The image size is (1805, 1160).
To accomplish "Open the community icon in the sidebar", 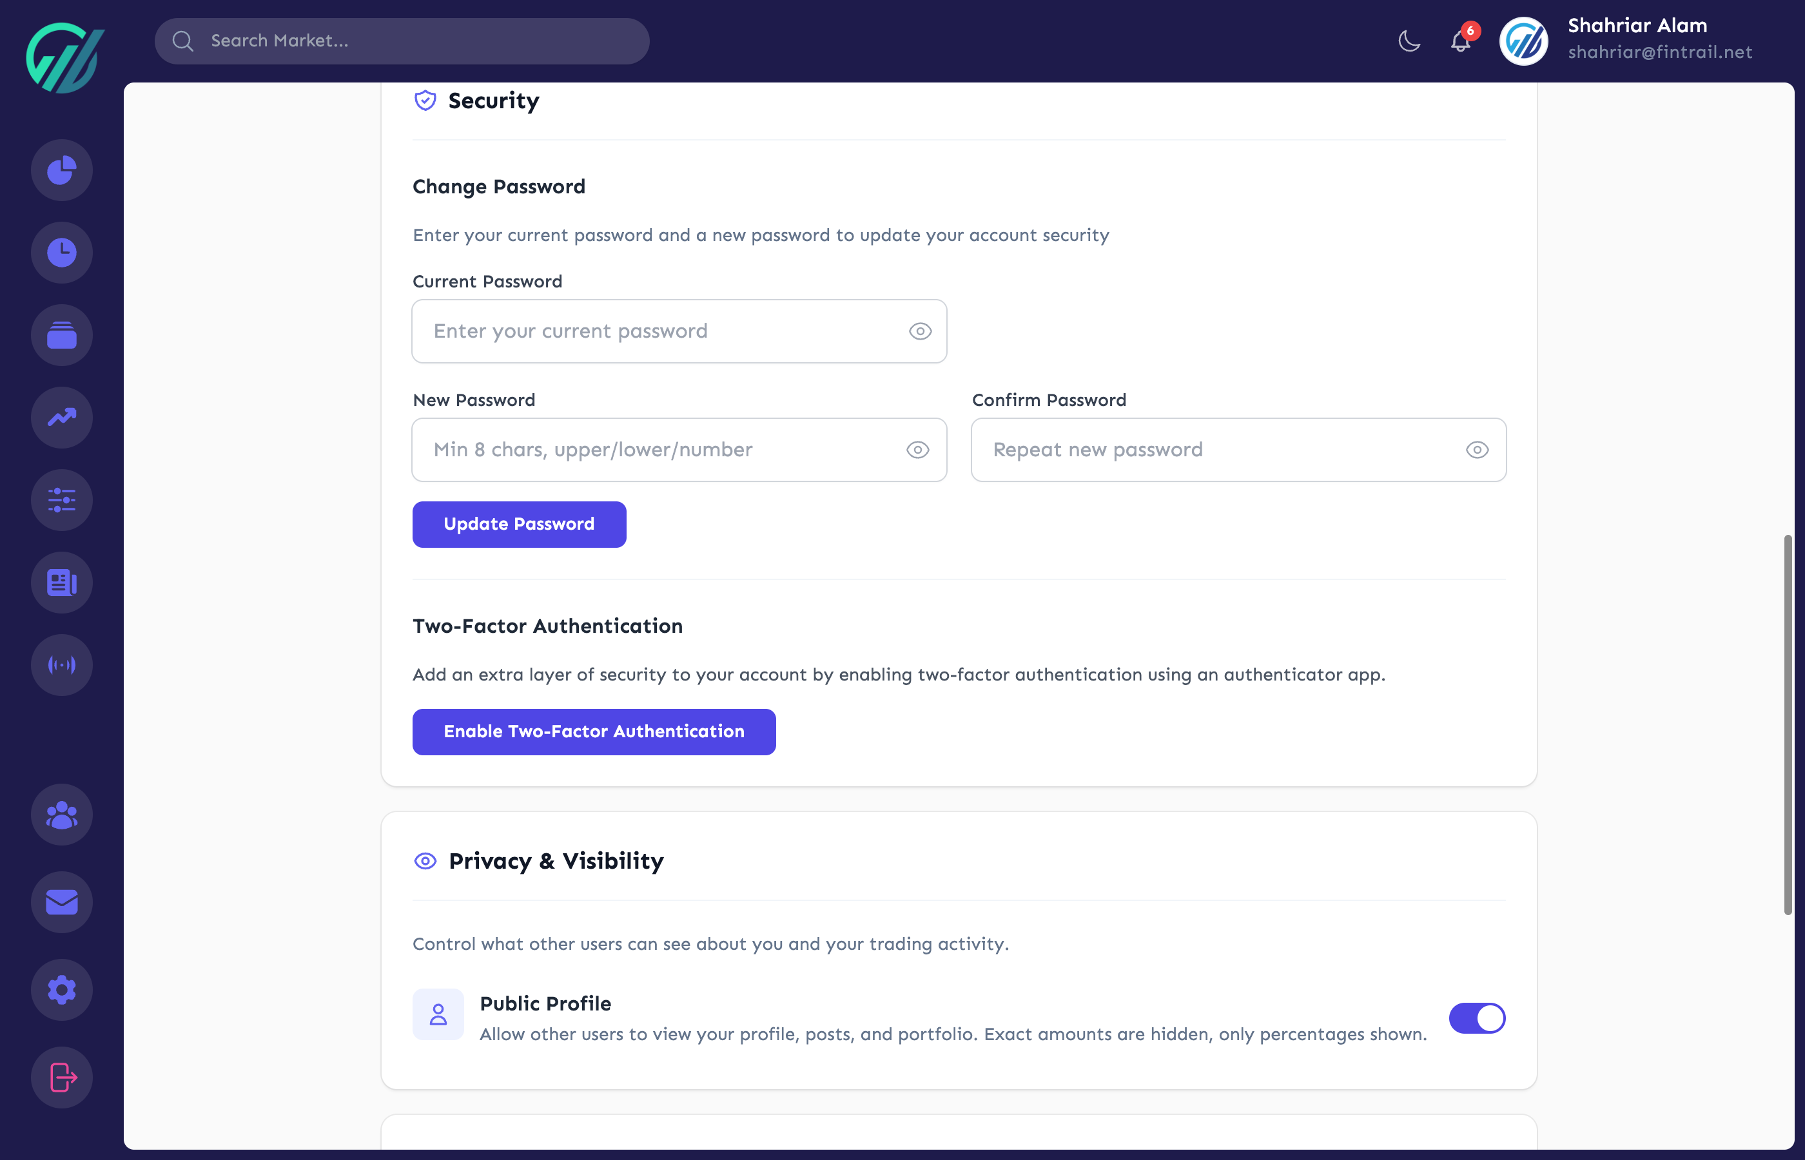I will click(x=61, y=815).
